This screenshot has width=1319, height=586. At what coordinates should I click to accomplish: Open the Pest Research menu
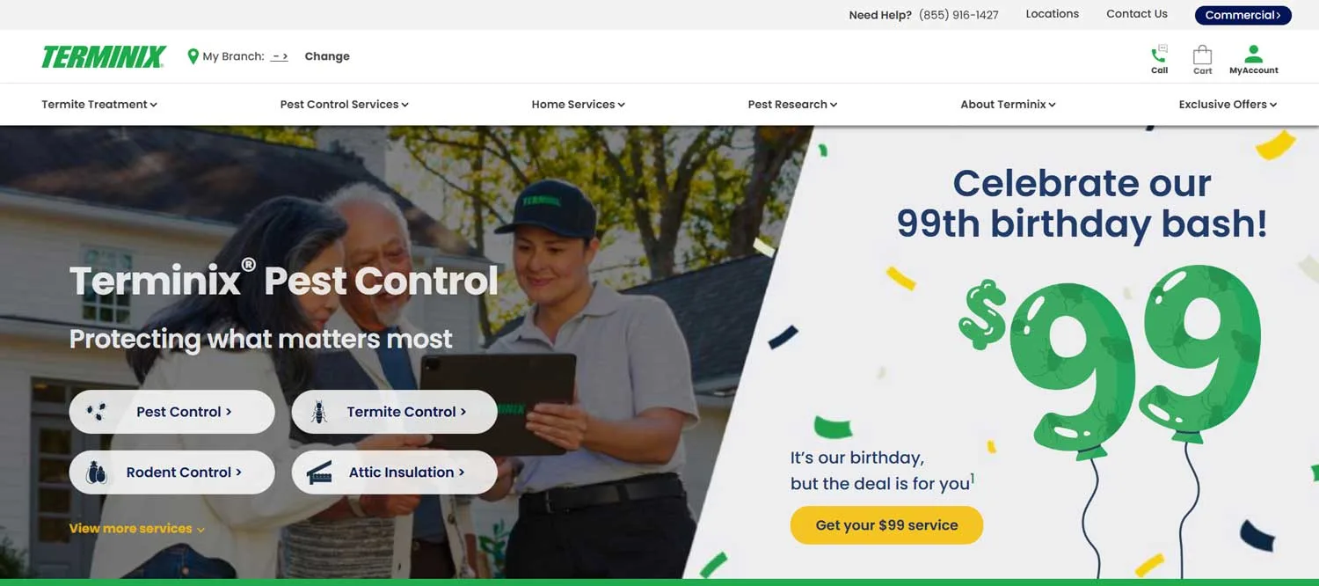(x=792, y=104)
